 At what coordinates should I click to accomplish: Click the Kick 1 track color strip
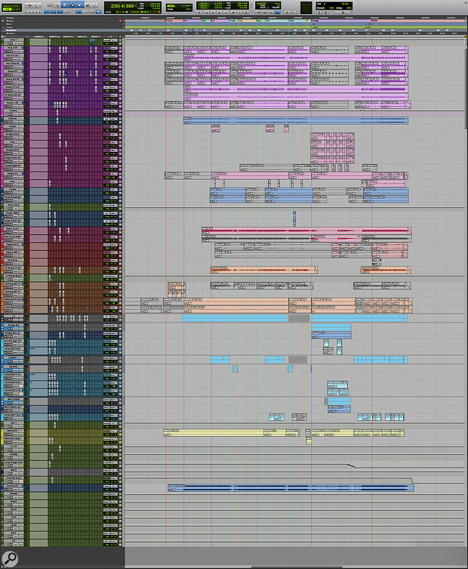[2, 50]
